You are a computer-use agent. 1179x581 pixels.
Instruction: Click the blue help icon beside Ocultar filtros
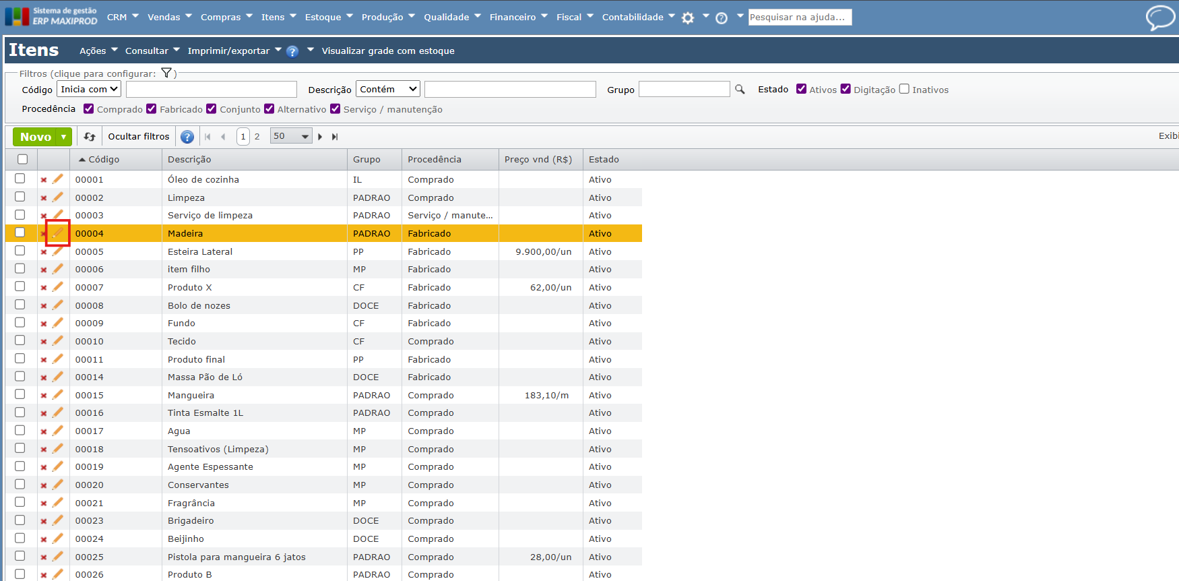tap(187, 137)
